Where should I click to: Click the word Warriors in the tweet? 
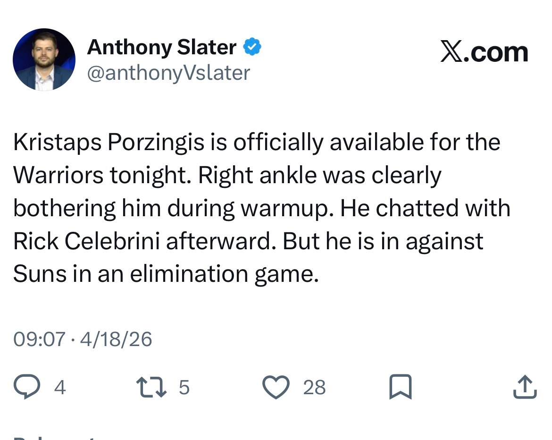(58, 175)
